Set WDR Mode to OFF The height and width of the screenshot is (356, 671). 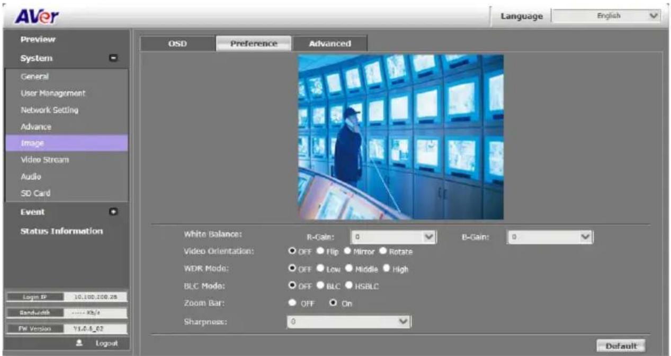coord(292,269)
